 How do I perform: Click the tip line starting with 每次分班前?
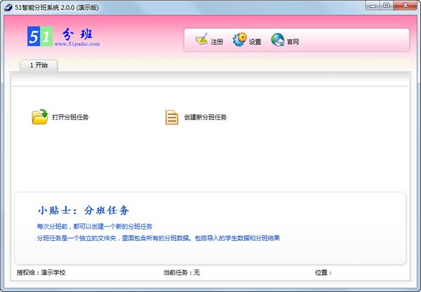tap(95, 227)
